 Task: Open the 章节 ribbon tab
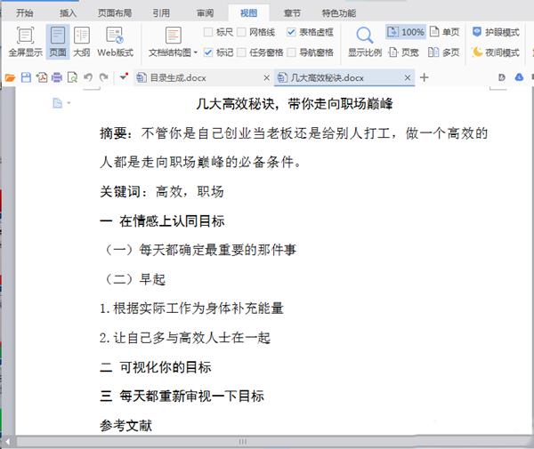tap(292, 13)
